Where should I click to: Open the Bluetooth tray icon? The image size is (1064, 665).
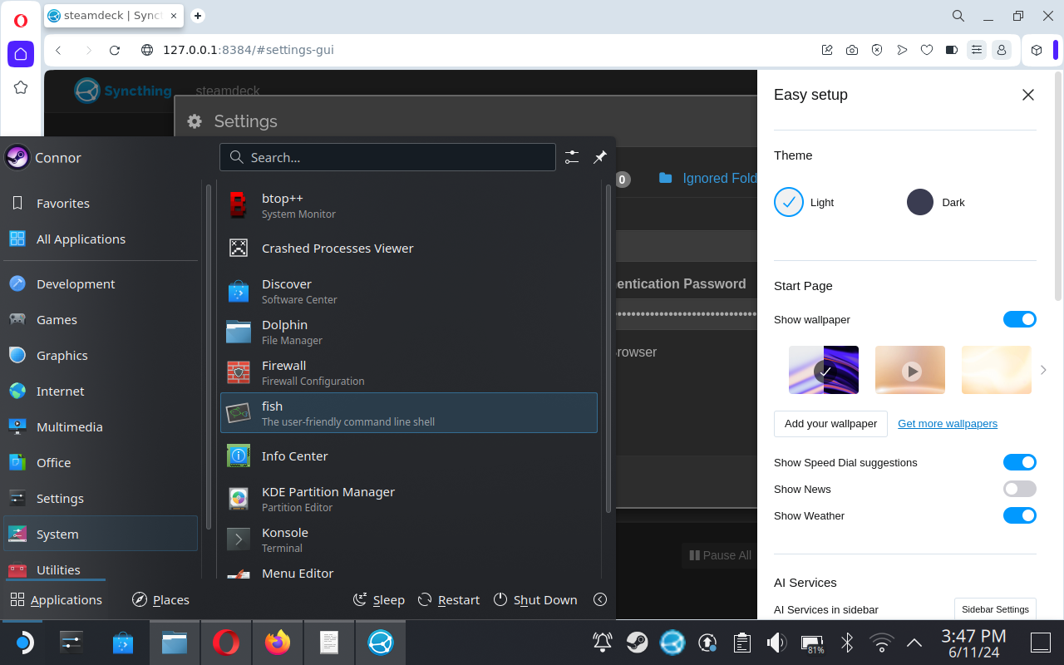coord(847,643)
